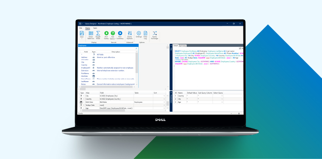
Task: Open Select Query dropdown for City parameter
Action: coord(222,99)
